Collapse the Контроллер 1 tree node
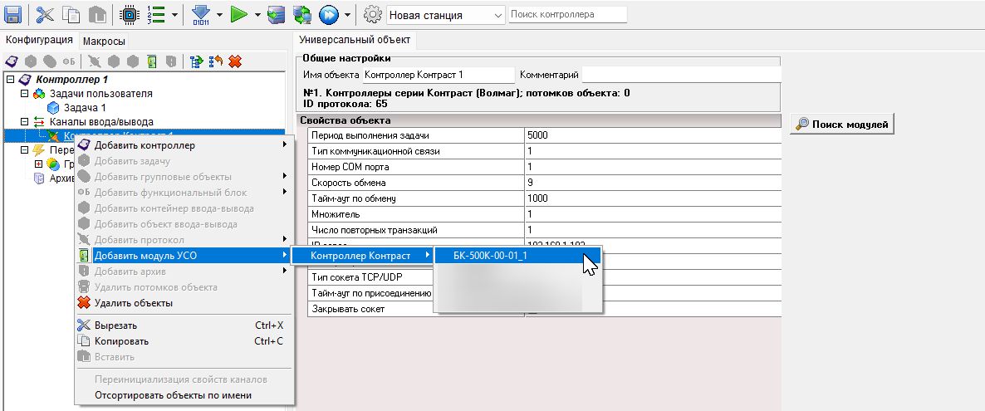Screen dimensions: 985x411 [x=10, y=80]
